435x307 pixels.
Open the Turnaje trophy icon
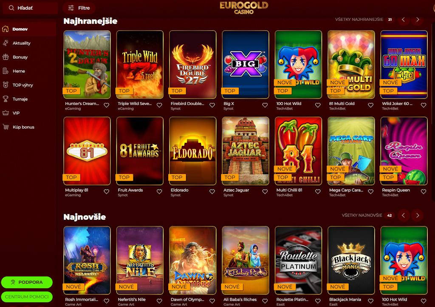click(6, 99)
